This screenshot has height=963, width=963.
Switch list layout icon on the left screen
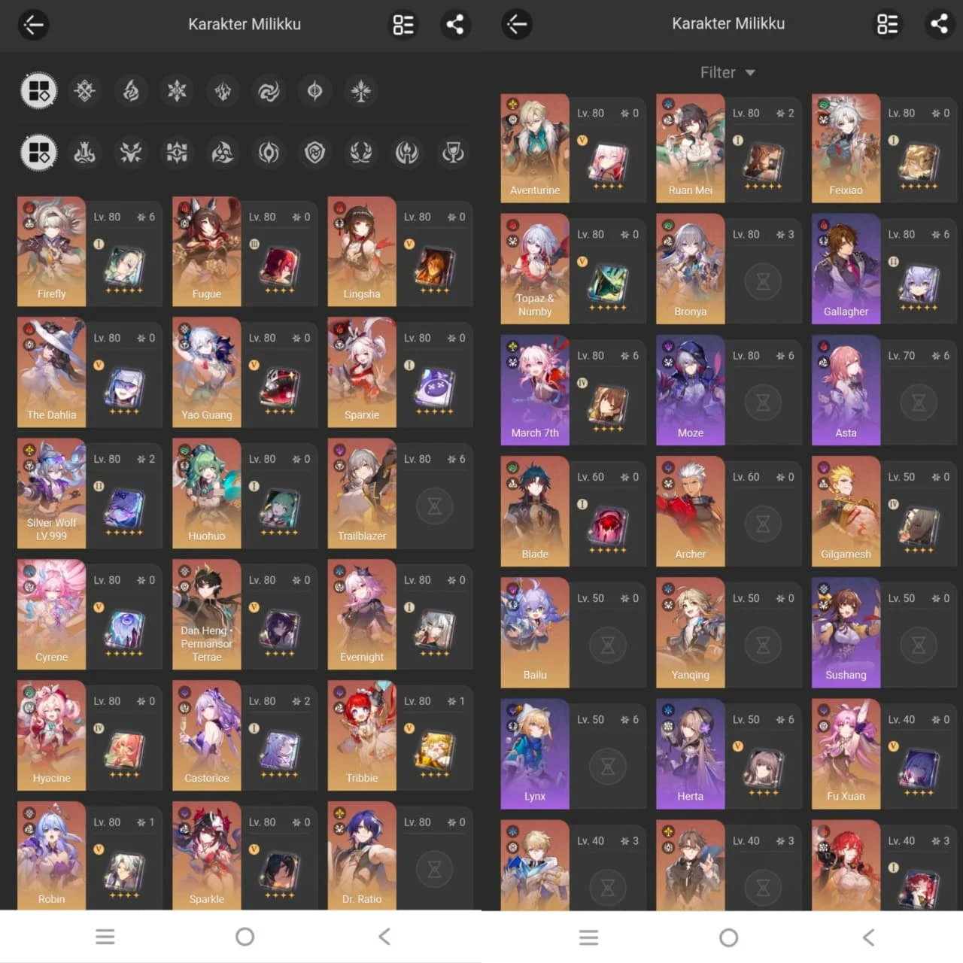(403, 25)
